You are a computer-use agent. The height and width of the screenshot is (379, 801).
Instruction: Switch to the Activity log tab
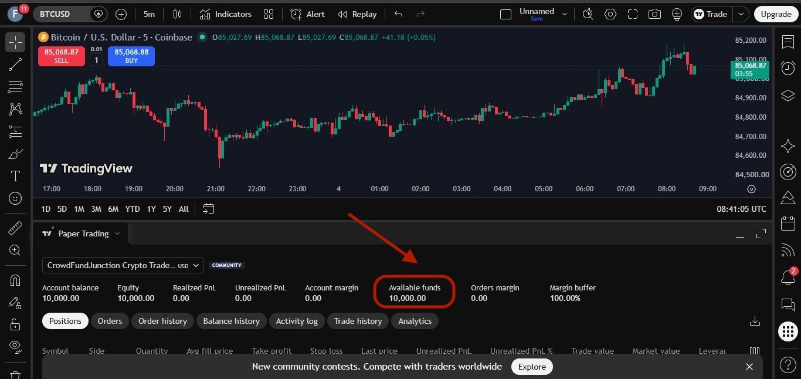297,321
